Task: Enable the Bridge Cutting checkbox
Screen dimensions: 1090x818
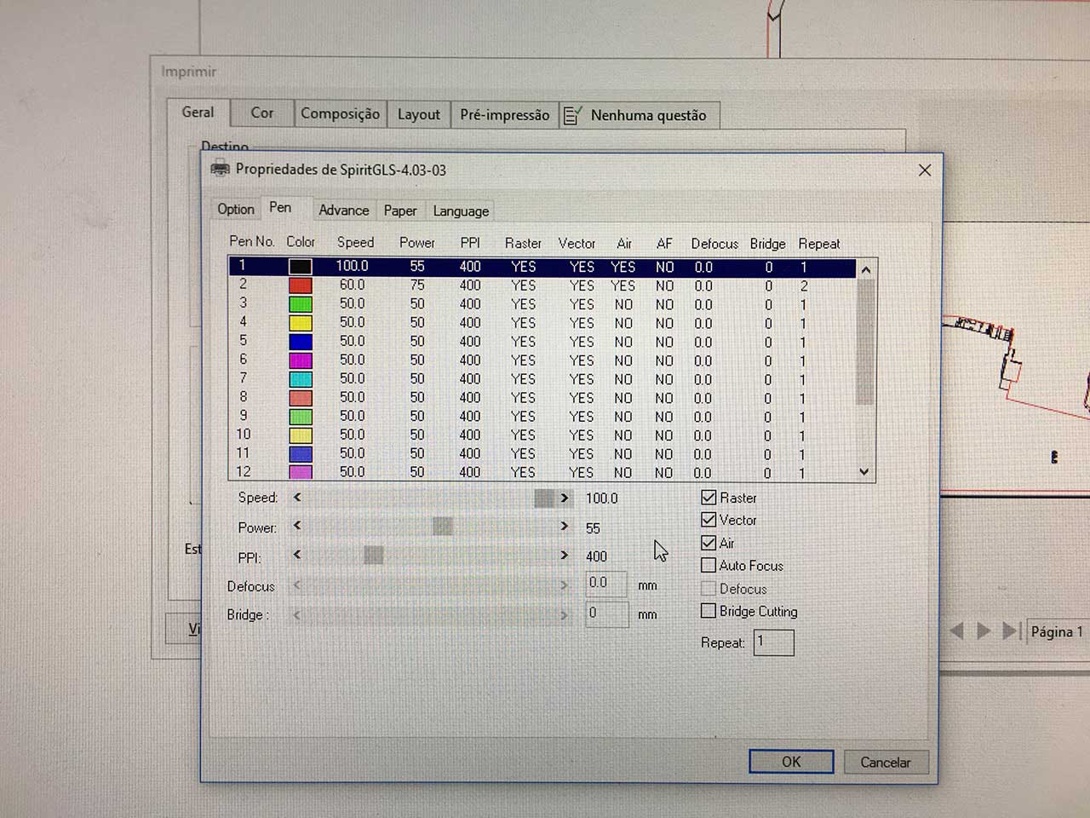Action: coord(708,610)
